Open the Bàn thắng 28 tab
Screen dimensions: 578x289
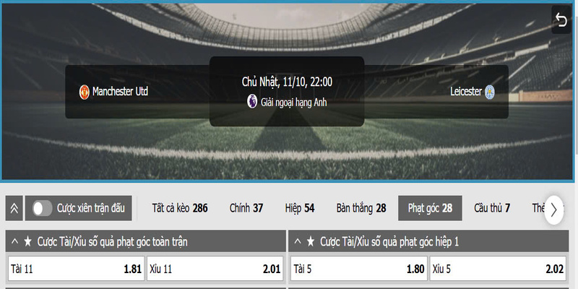[x=361, y=208]
